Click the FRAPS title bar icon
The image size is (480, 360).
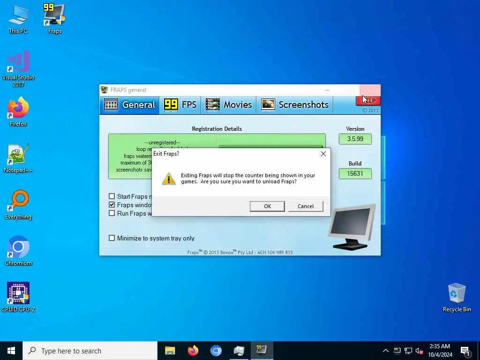click(105, 90)
